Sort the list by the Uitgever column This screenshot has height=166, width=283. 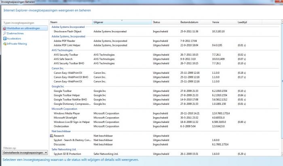122,22
